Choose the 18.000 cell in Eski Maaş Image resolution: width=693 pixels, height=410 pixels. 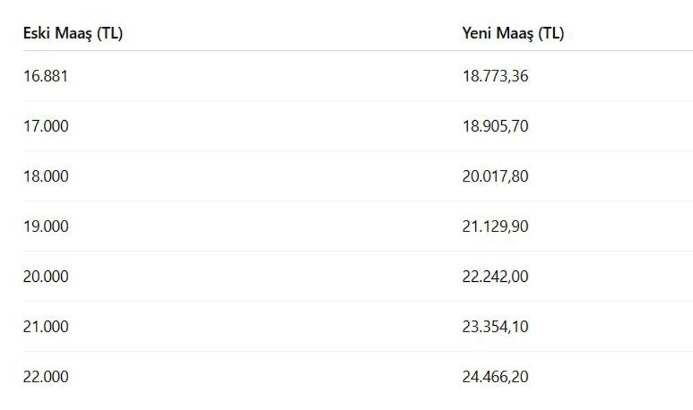click(x=46, y=176)
